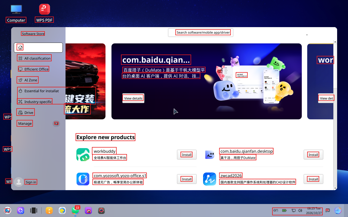348x217 pixels.
Task: Focus the Search software input field
Action: click(201, 33)
